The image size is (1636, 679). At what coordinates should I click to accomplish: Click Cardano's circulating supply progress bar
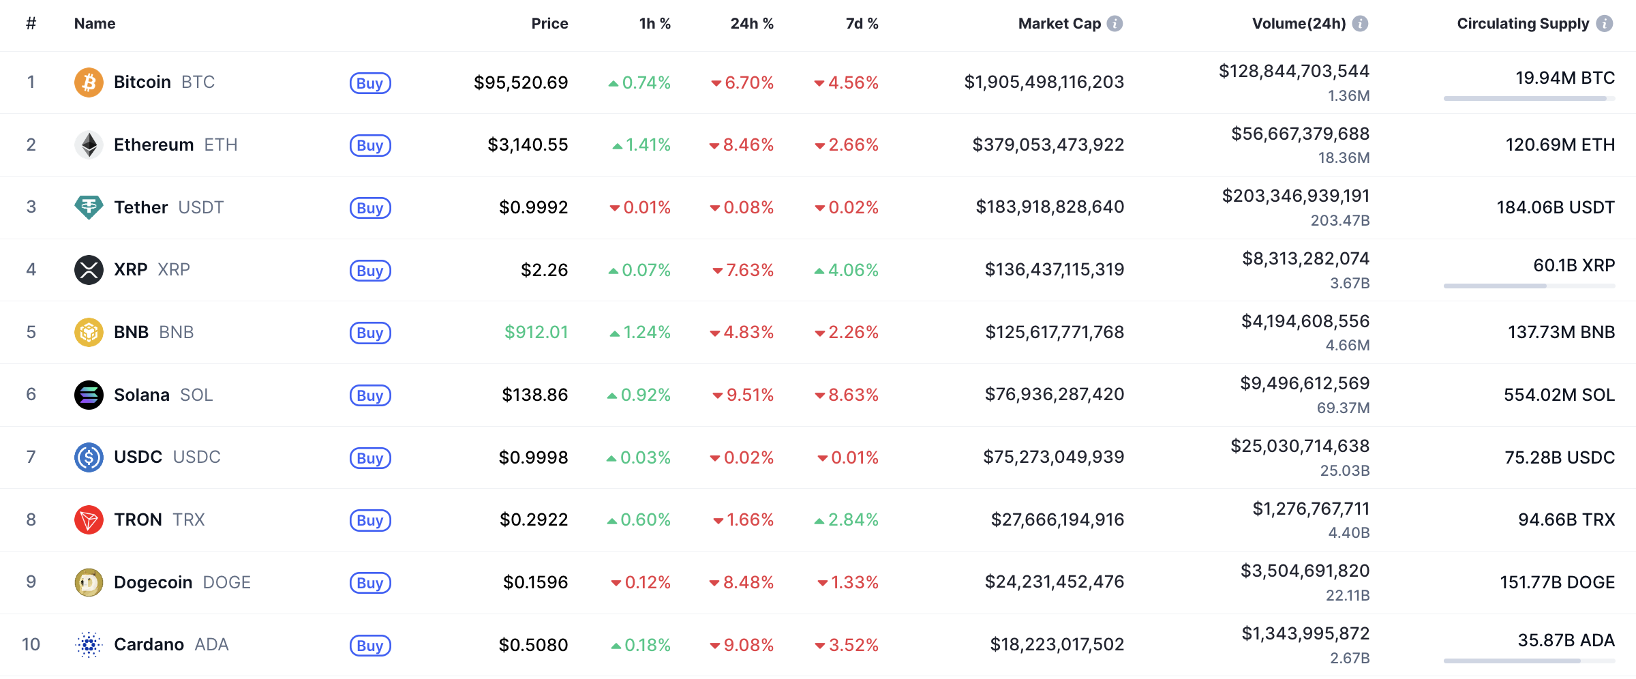coord(1529,661)
